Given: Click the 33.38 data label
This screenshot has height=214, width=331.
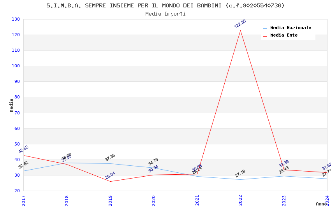Looking at the screenshot, I should 283,164.
